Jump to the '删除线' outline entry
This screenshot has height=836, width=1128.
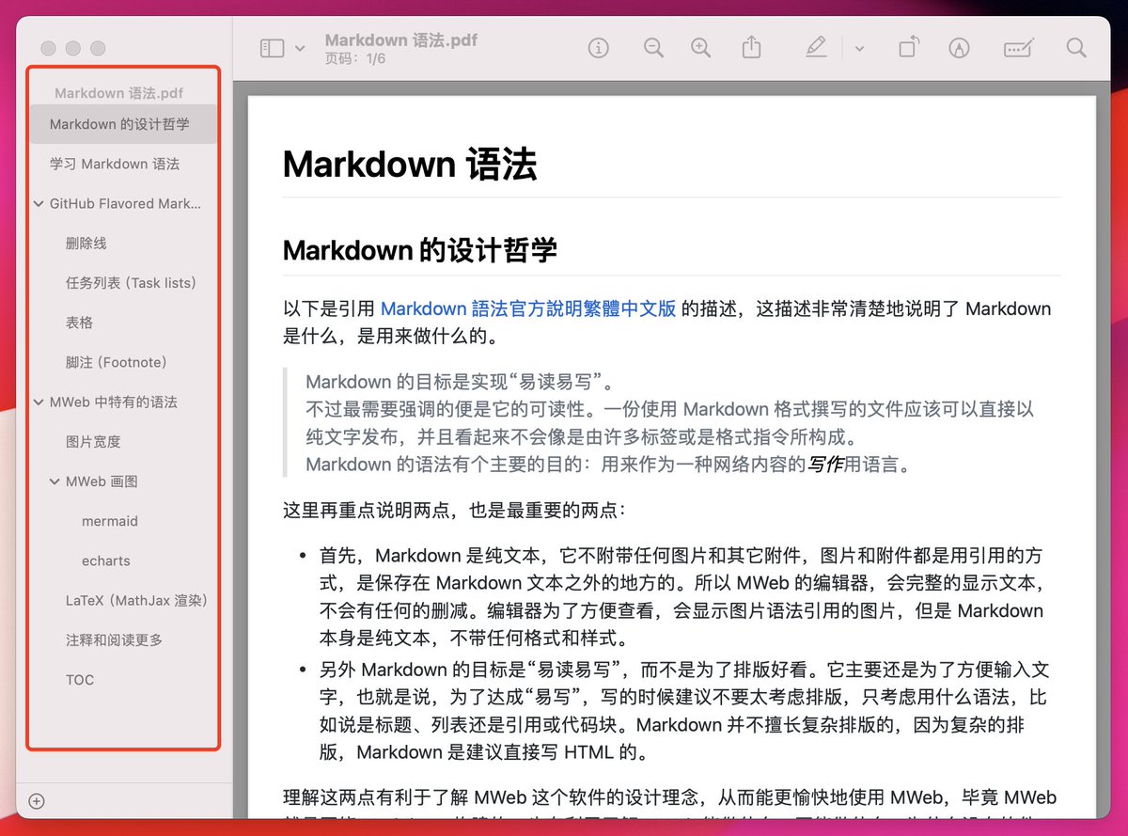point(86,244)
